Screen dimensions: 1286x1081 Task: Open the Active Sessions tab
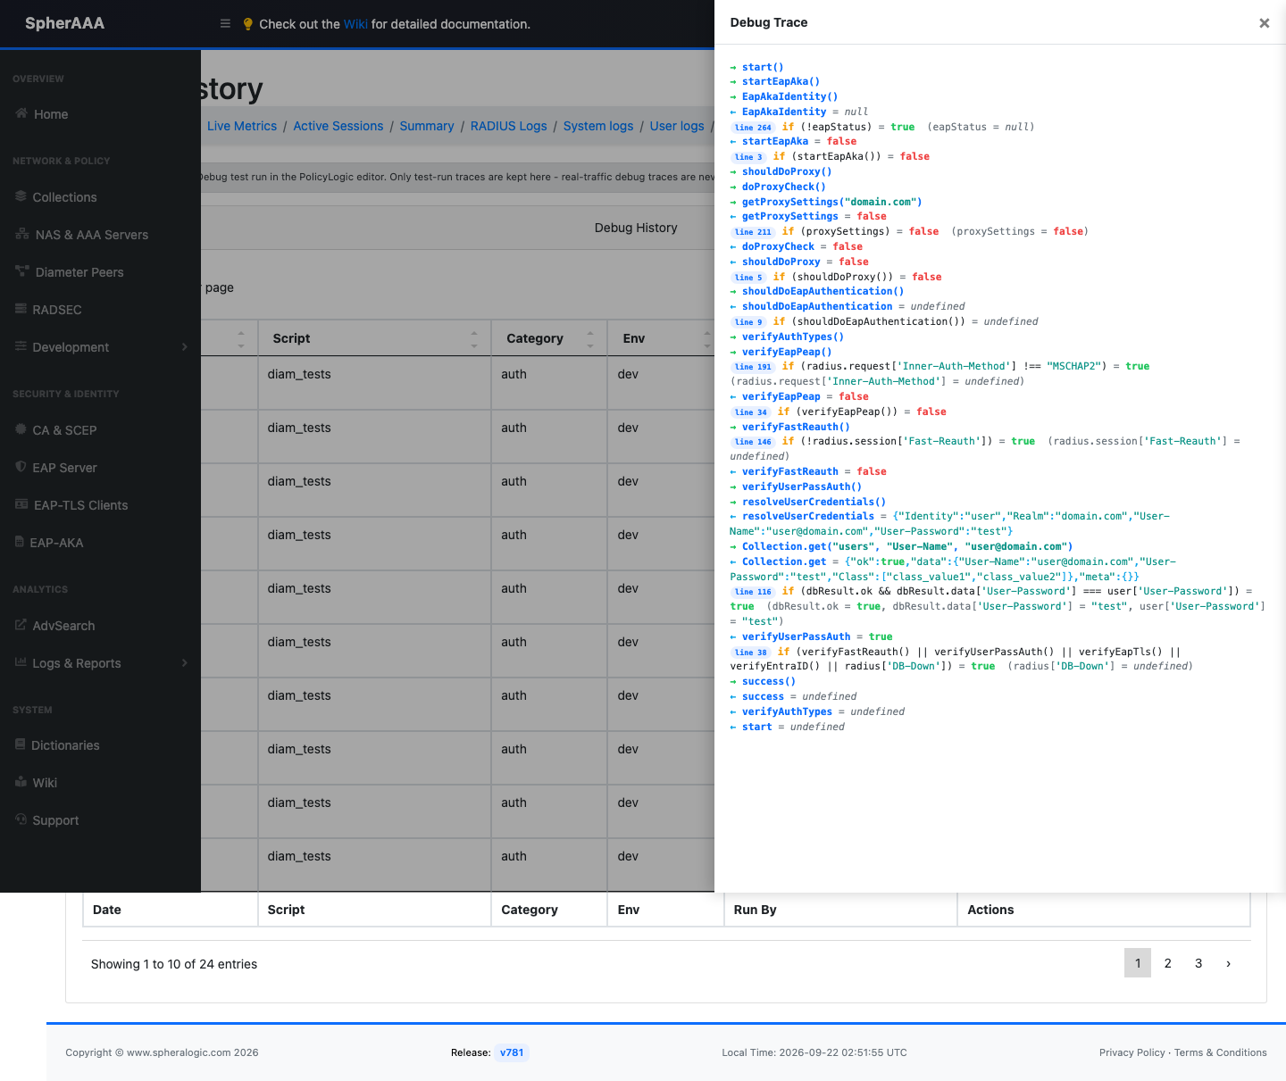coord(338,126)
